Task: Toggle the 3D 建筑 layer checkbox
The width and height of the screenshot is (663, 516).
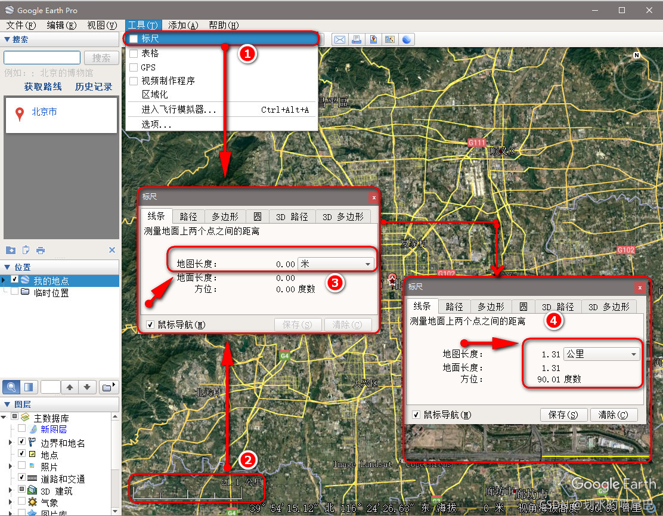Action: tap(22, 489)
